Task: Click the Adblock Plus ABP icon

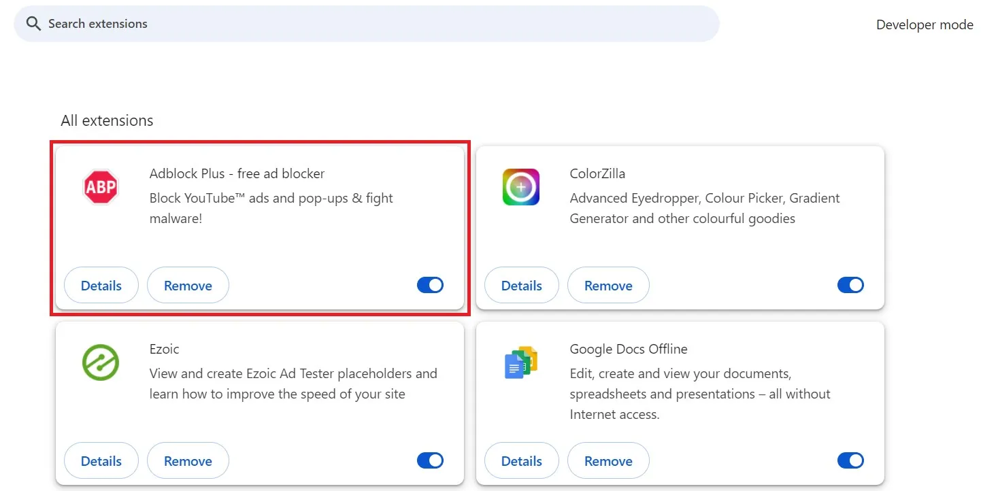Action: tap(101, 187)
